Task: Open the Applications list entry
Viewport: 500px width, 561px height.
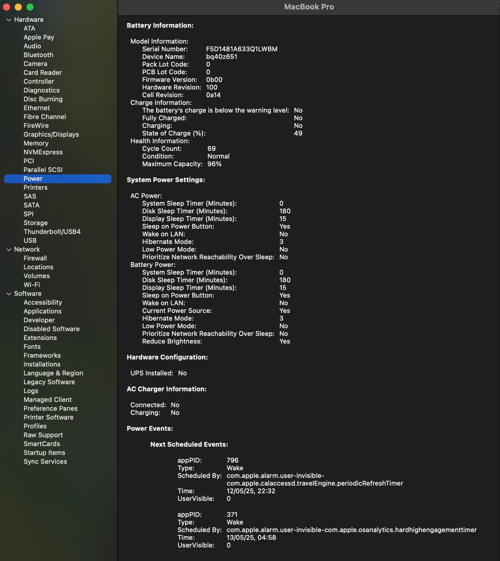Action: [x=42, y=311]
